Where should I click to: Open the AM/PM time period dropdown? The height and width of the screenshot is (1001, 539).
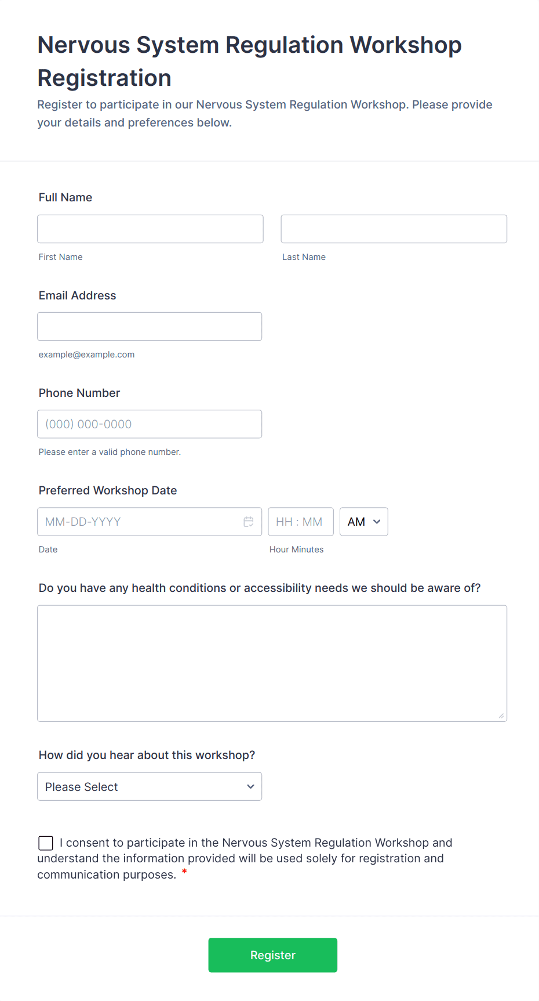pyautogui.click(x=363, y=522)
